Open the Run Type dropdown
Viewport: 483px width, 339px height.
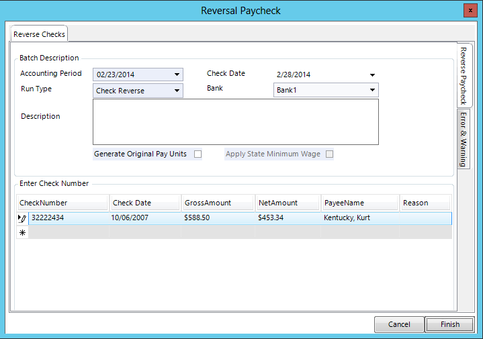click(177, 91)
